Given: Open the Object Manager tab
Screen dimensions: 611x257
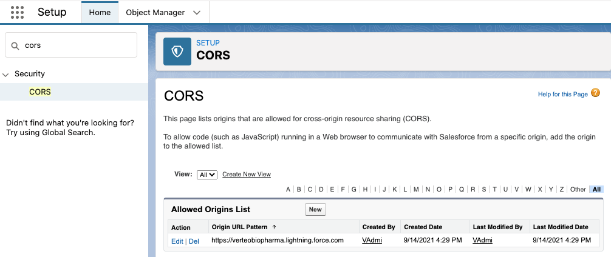Looking at the screenshot, I should [x=154, y=12].
